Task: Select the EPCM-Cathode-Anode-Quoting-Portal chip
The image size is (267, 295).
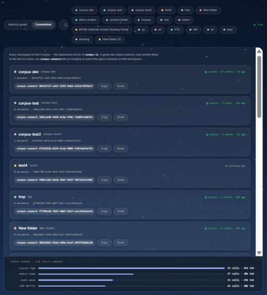Action: [x=102, y=30]
